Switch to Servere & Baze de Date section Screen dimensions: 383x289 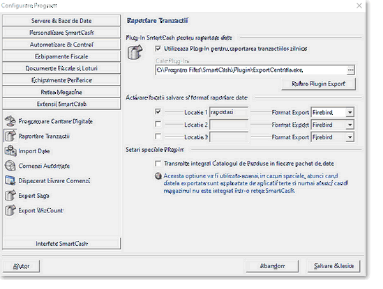[61, 21]
